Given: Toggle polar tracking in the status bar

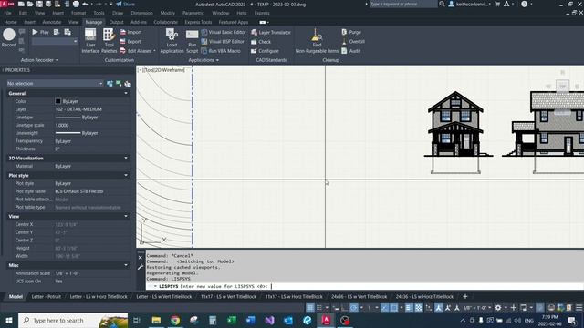Looking at the screenshot, I should point(354,308).
